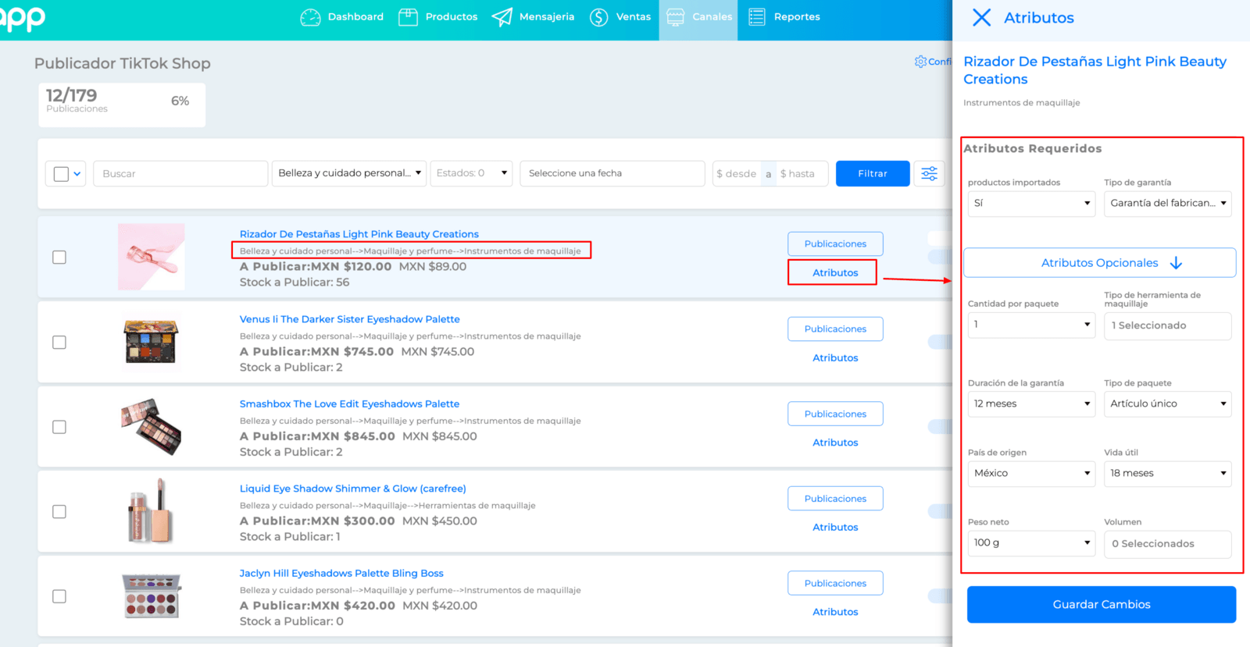1250x647 pixels.
Task: Click the Mensajeria paper plane icon
Action: click(x=502, y=17)
